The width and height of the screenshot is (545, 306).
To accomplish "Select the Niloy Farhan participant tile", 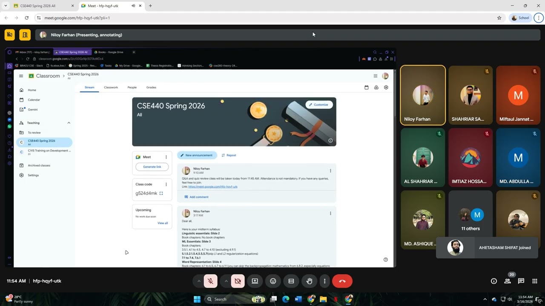I will [x=423, y=95].
